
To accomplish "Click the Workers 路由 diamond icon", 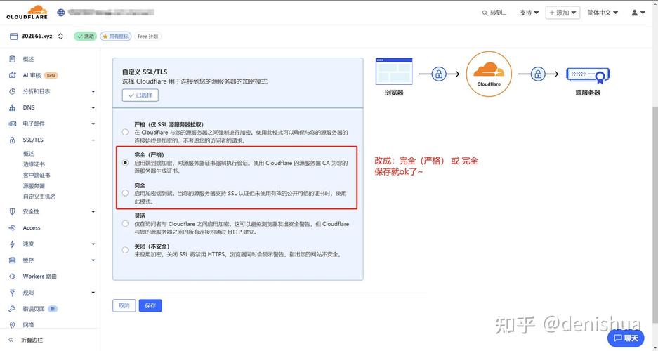I will [x=13, y=277].
